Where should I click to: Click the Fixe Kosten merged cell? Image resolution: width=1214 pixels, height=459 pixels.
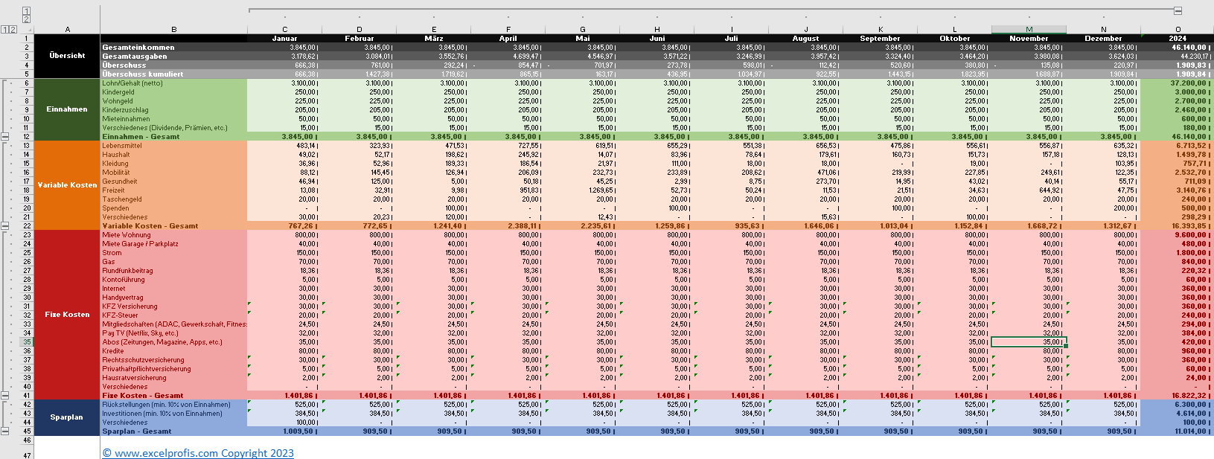coord(67,315)
